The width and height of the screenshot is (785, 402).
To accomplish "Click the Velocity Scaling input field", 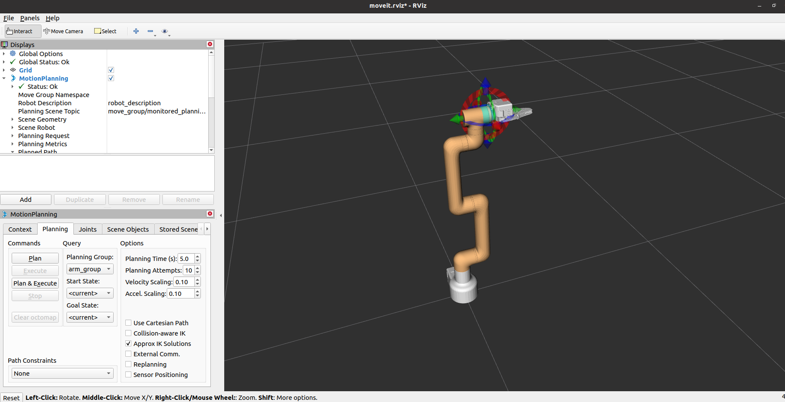I will (184, 282).
